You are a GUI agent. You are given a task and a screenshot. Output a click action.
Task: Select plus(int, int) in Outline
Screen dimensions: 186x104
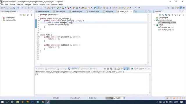tap(167, 27)
